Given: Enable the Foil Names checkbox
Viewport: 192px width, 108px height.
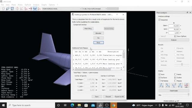Looking at the screenshot, I should pyautogui.click(x=159, y=81).
